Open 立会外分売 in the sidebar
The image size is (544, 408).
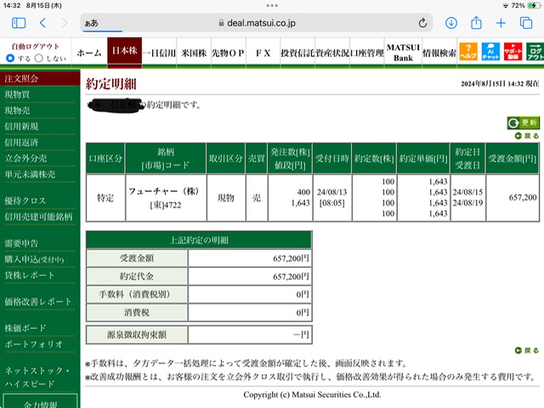tap(26, 158)
